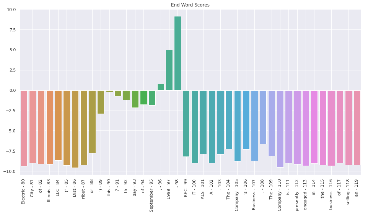This screenshot has width=368, height=215.
Task: Select the bar for 1999 - 97
Action: (169, 70)
